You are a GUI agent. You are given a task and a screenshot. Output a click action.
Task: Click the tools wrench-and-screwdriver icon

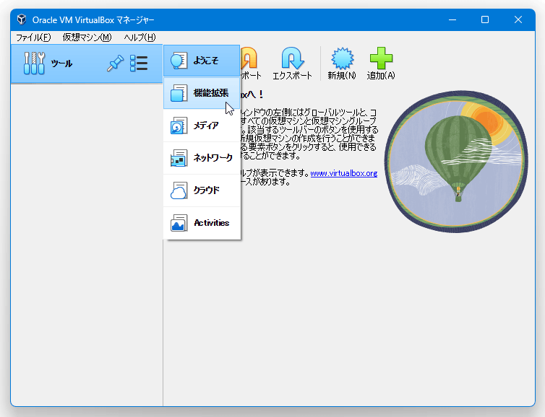click(x=34, y=63)
